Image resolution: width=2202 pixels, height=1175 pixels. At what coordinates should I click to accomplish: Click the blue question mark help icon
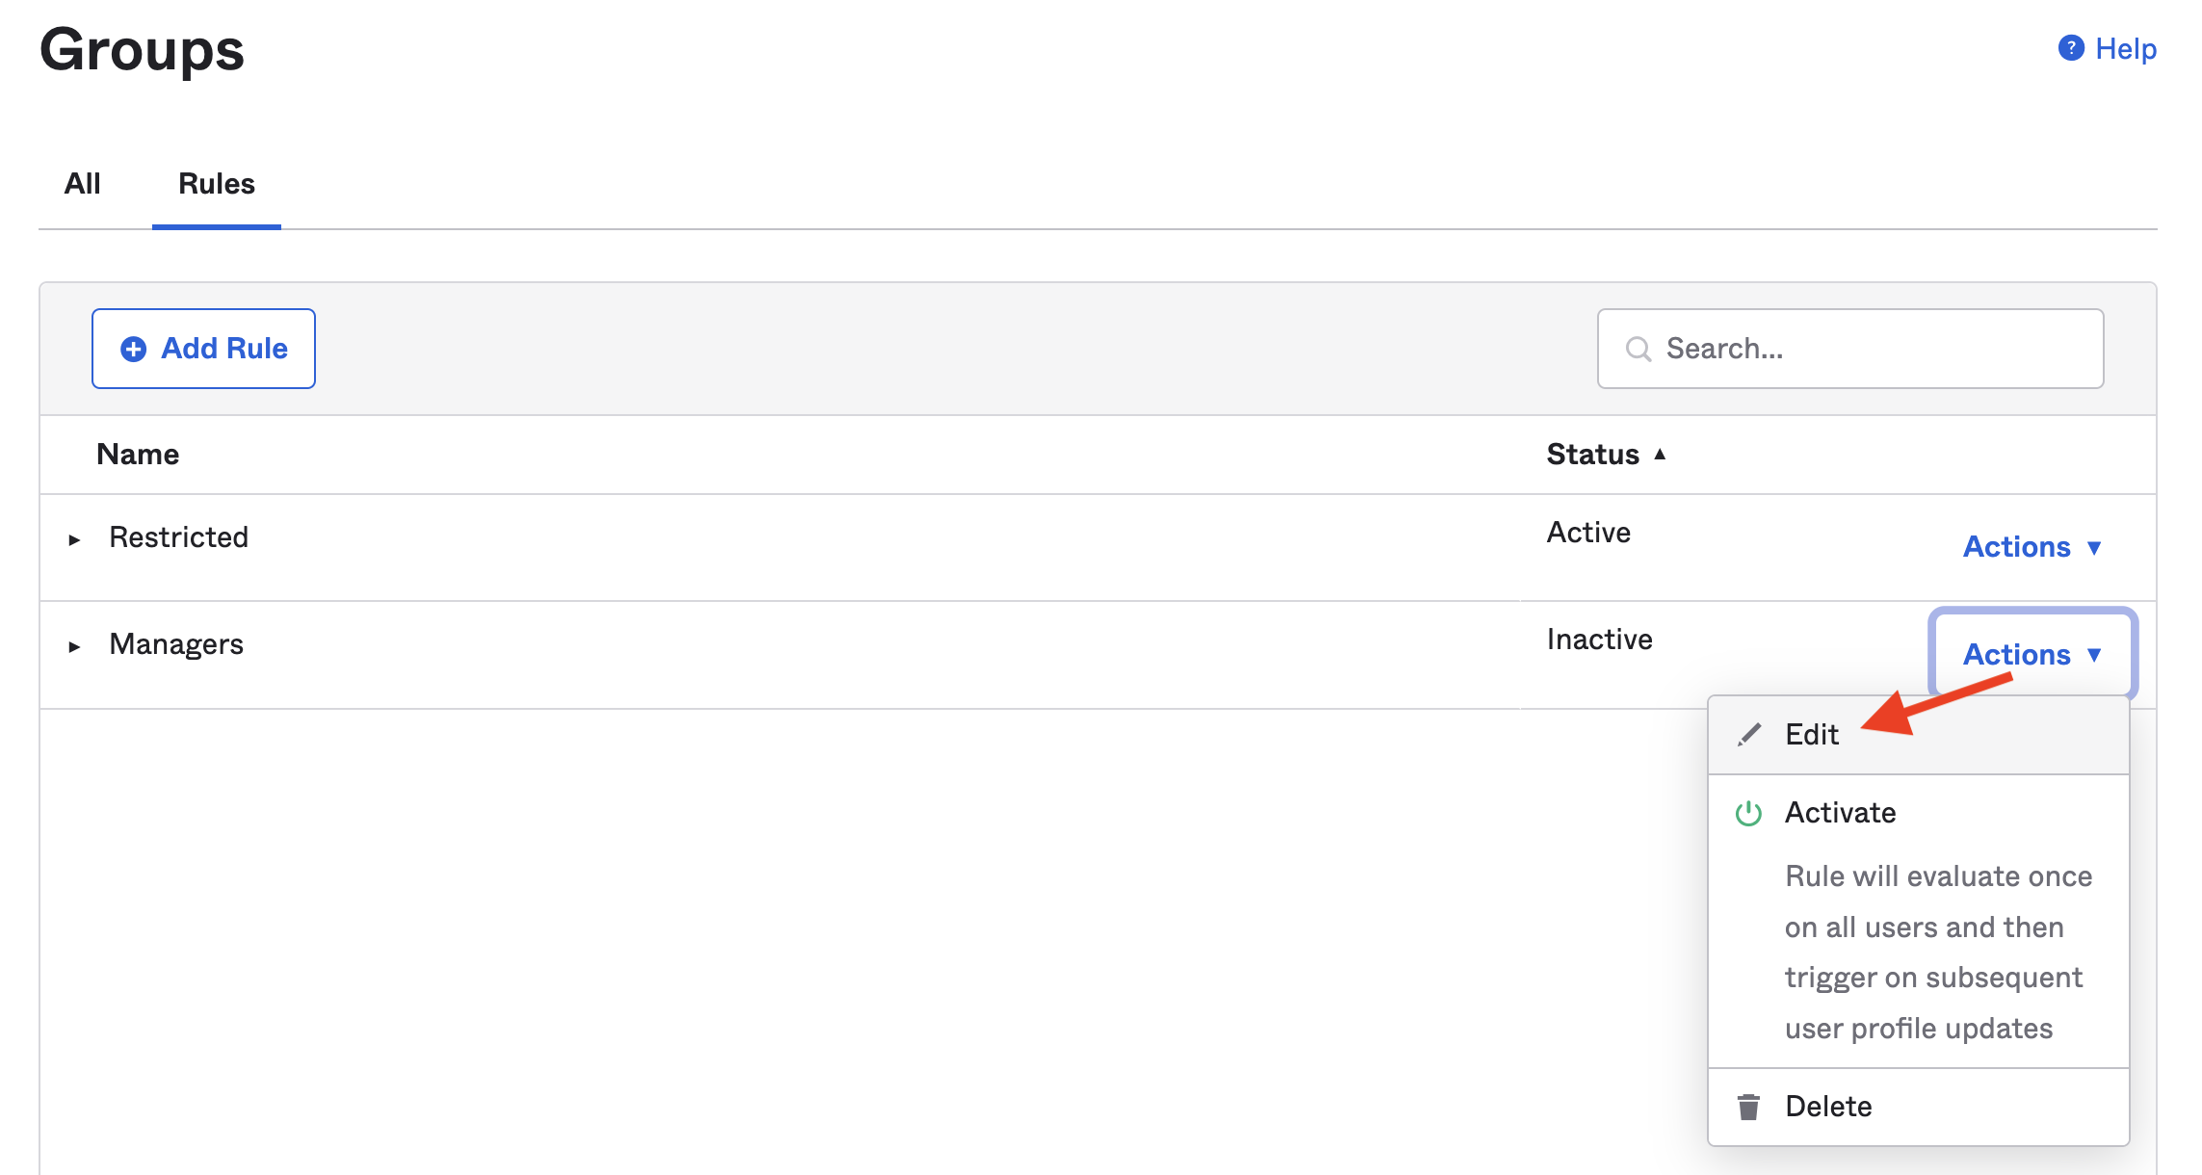click(x=2070, y=48)
